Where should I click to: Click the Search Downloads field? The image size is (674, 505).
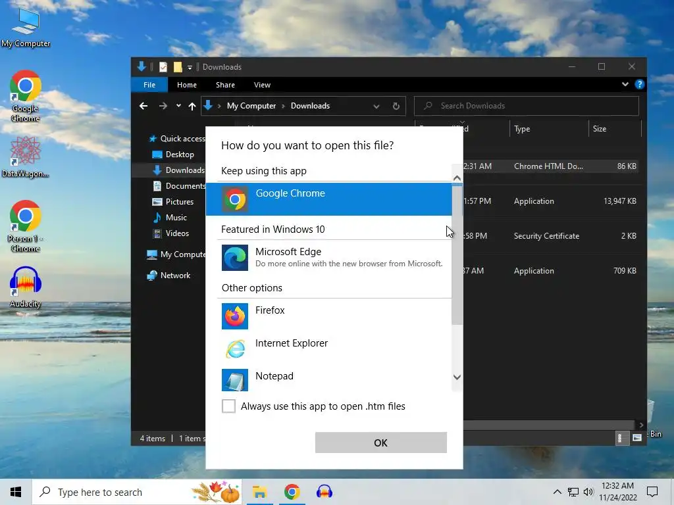pyautogui.click(x=526, y=106)
